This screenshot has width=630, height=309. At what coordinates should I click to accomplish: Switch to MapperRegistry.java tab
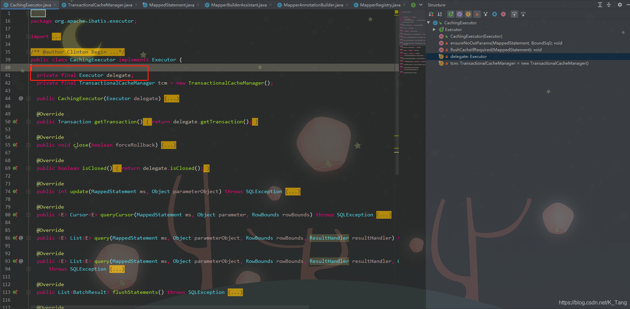click(380, 5)
